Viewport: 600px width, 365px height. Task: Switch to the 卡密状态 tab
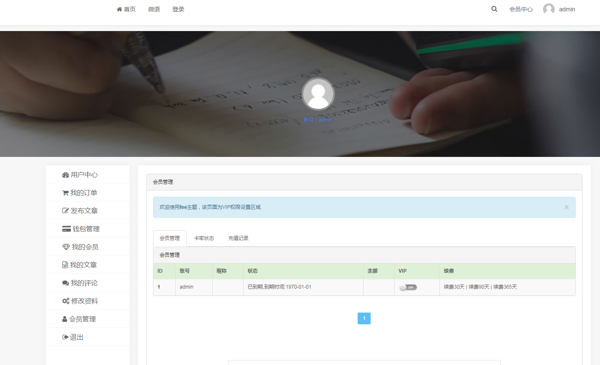[204, 238]
